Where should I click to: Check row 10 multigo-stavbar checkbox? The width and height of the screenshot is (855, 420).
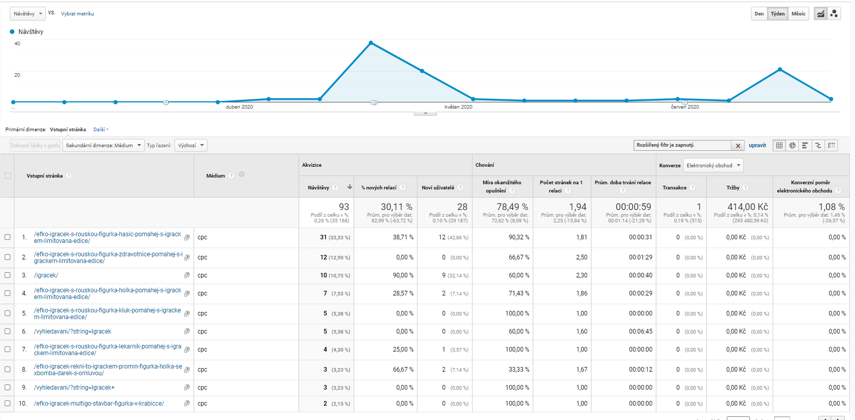click(8, 403)
